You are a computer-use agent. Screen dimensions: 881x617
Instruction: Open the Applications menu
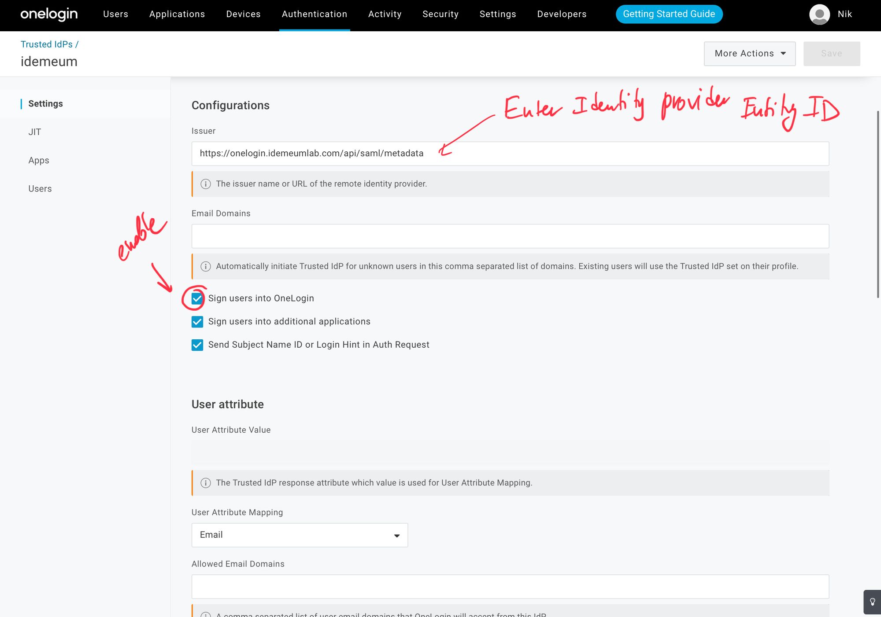click(x=177, y=14)
